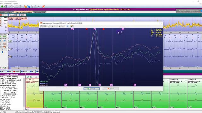
Task: Expand the V (10 гр. 0 к) tree node
Action: 1,87
